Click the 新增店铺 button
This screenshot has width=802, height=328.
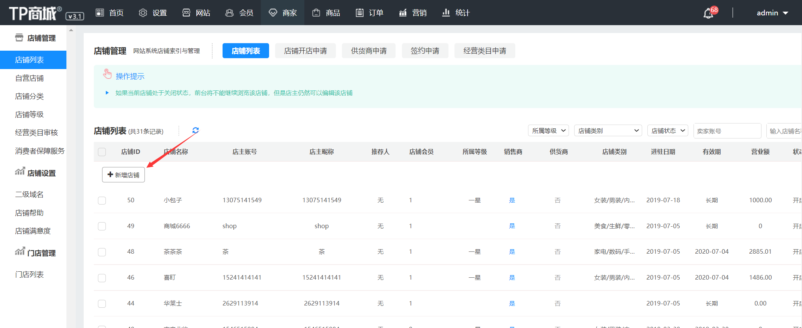point(123,175)
